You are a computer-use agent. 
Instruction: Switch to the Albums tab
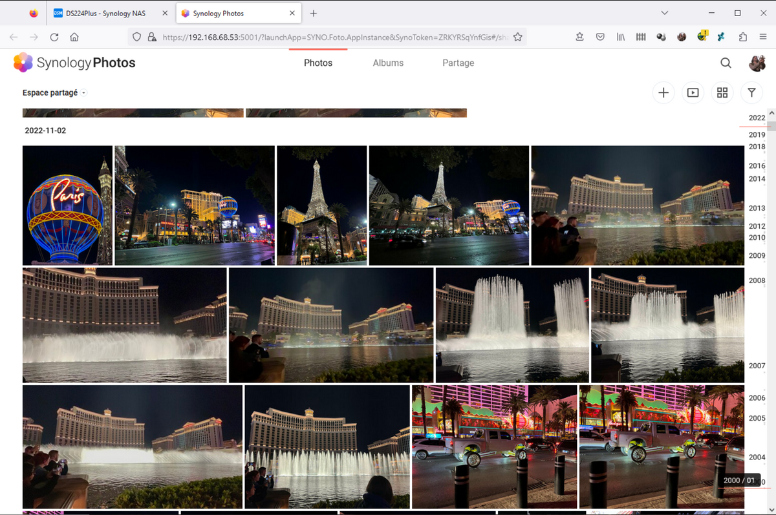[388, 63]
